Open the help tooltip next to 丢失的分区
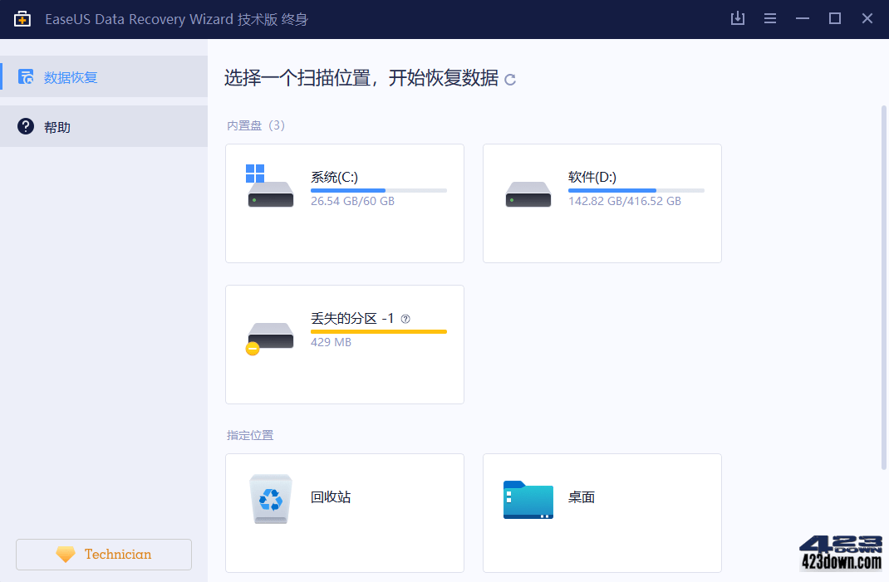The height and width of the screenshot is (582, 889). click(x=405, y=318)
